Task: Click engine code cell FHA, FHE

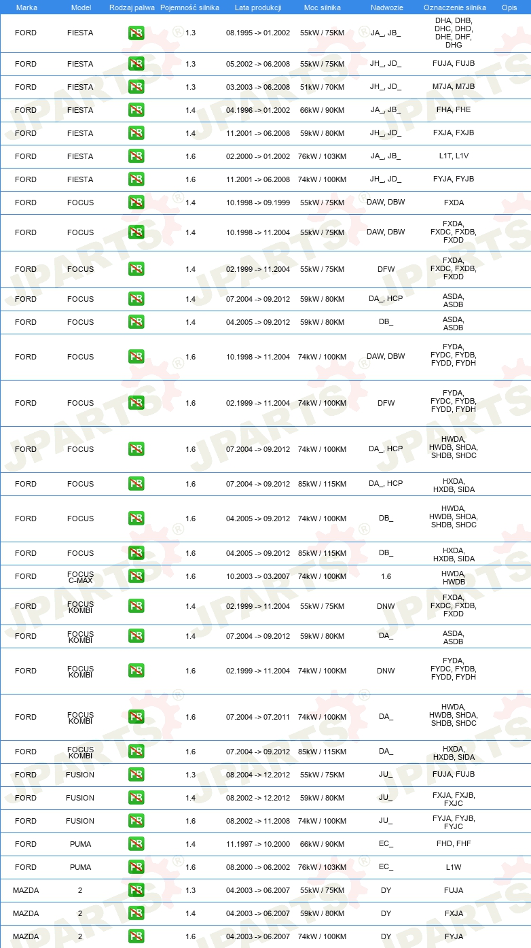Action: click(x=454, y=110)
